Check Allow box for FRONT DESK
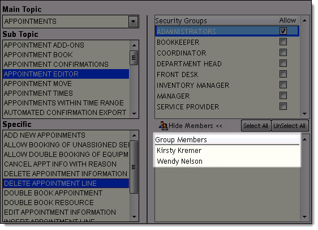Viewport: 318px width, 230px height. tap(283, 74)
